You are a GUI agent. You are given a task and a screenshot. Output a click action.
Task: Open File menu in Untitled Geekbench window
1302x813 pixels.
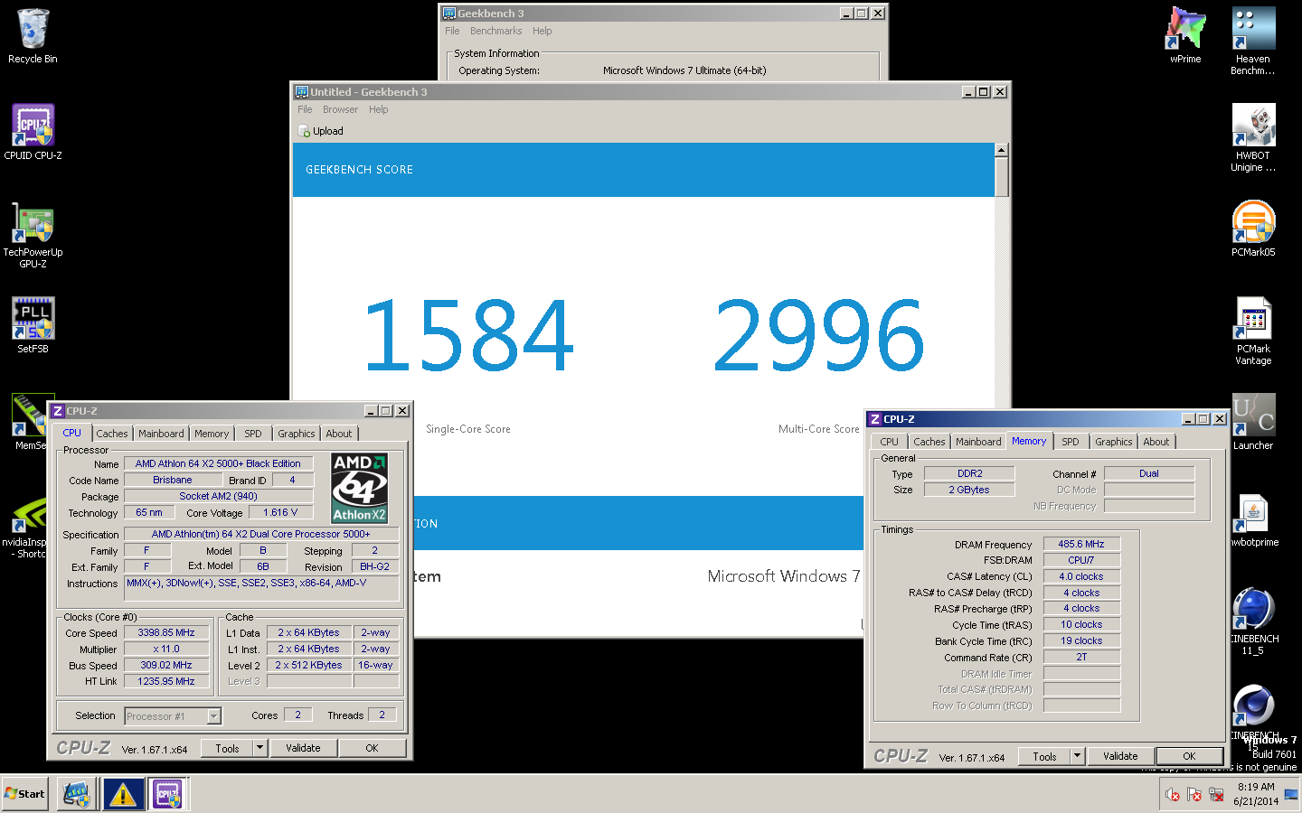point(305,109)
